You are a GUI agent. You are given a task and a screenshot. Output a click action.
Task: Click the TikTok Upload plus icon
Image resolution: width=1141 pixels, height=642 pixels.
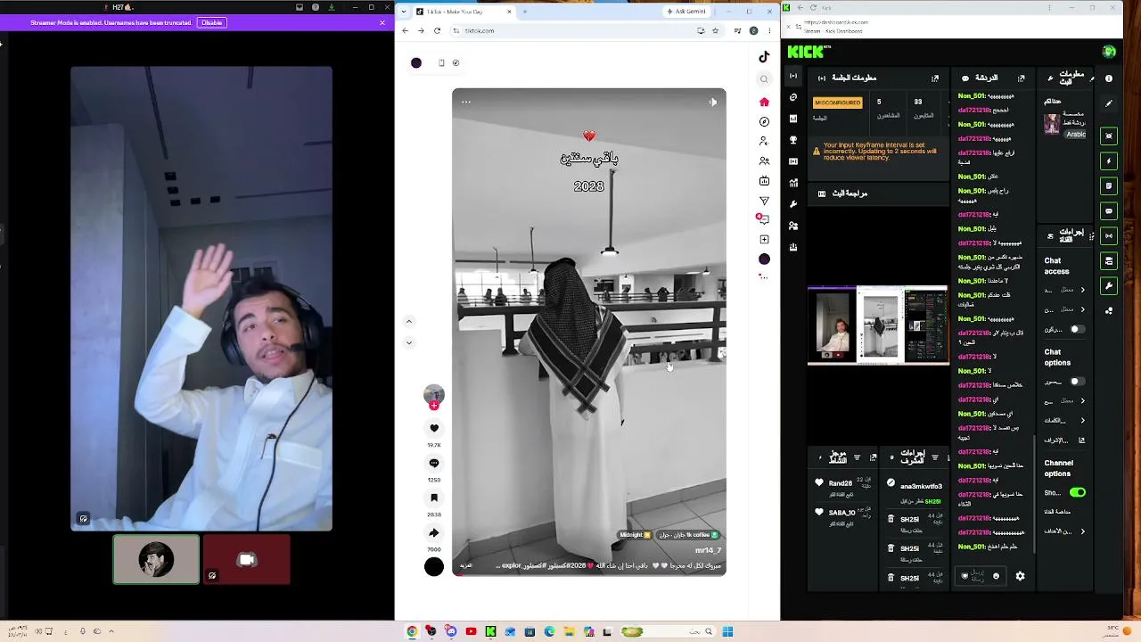764,239
